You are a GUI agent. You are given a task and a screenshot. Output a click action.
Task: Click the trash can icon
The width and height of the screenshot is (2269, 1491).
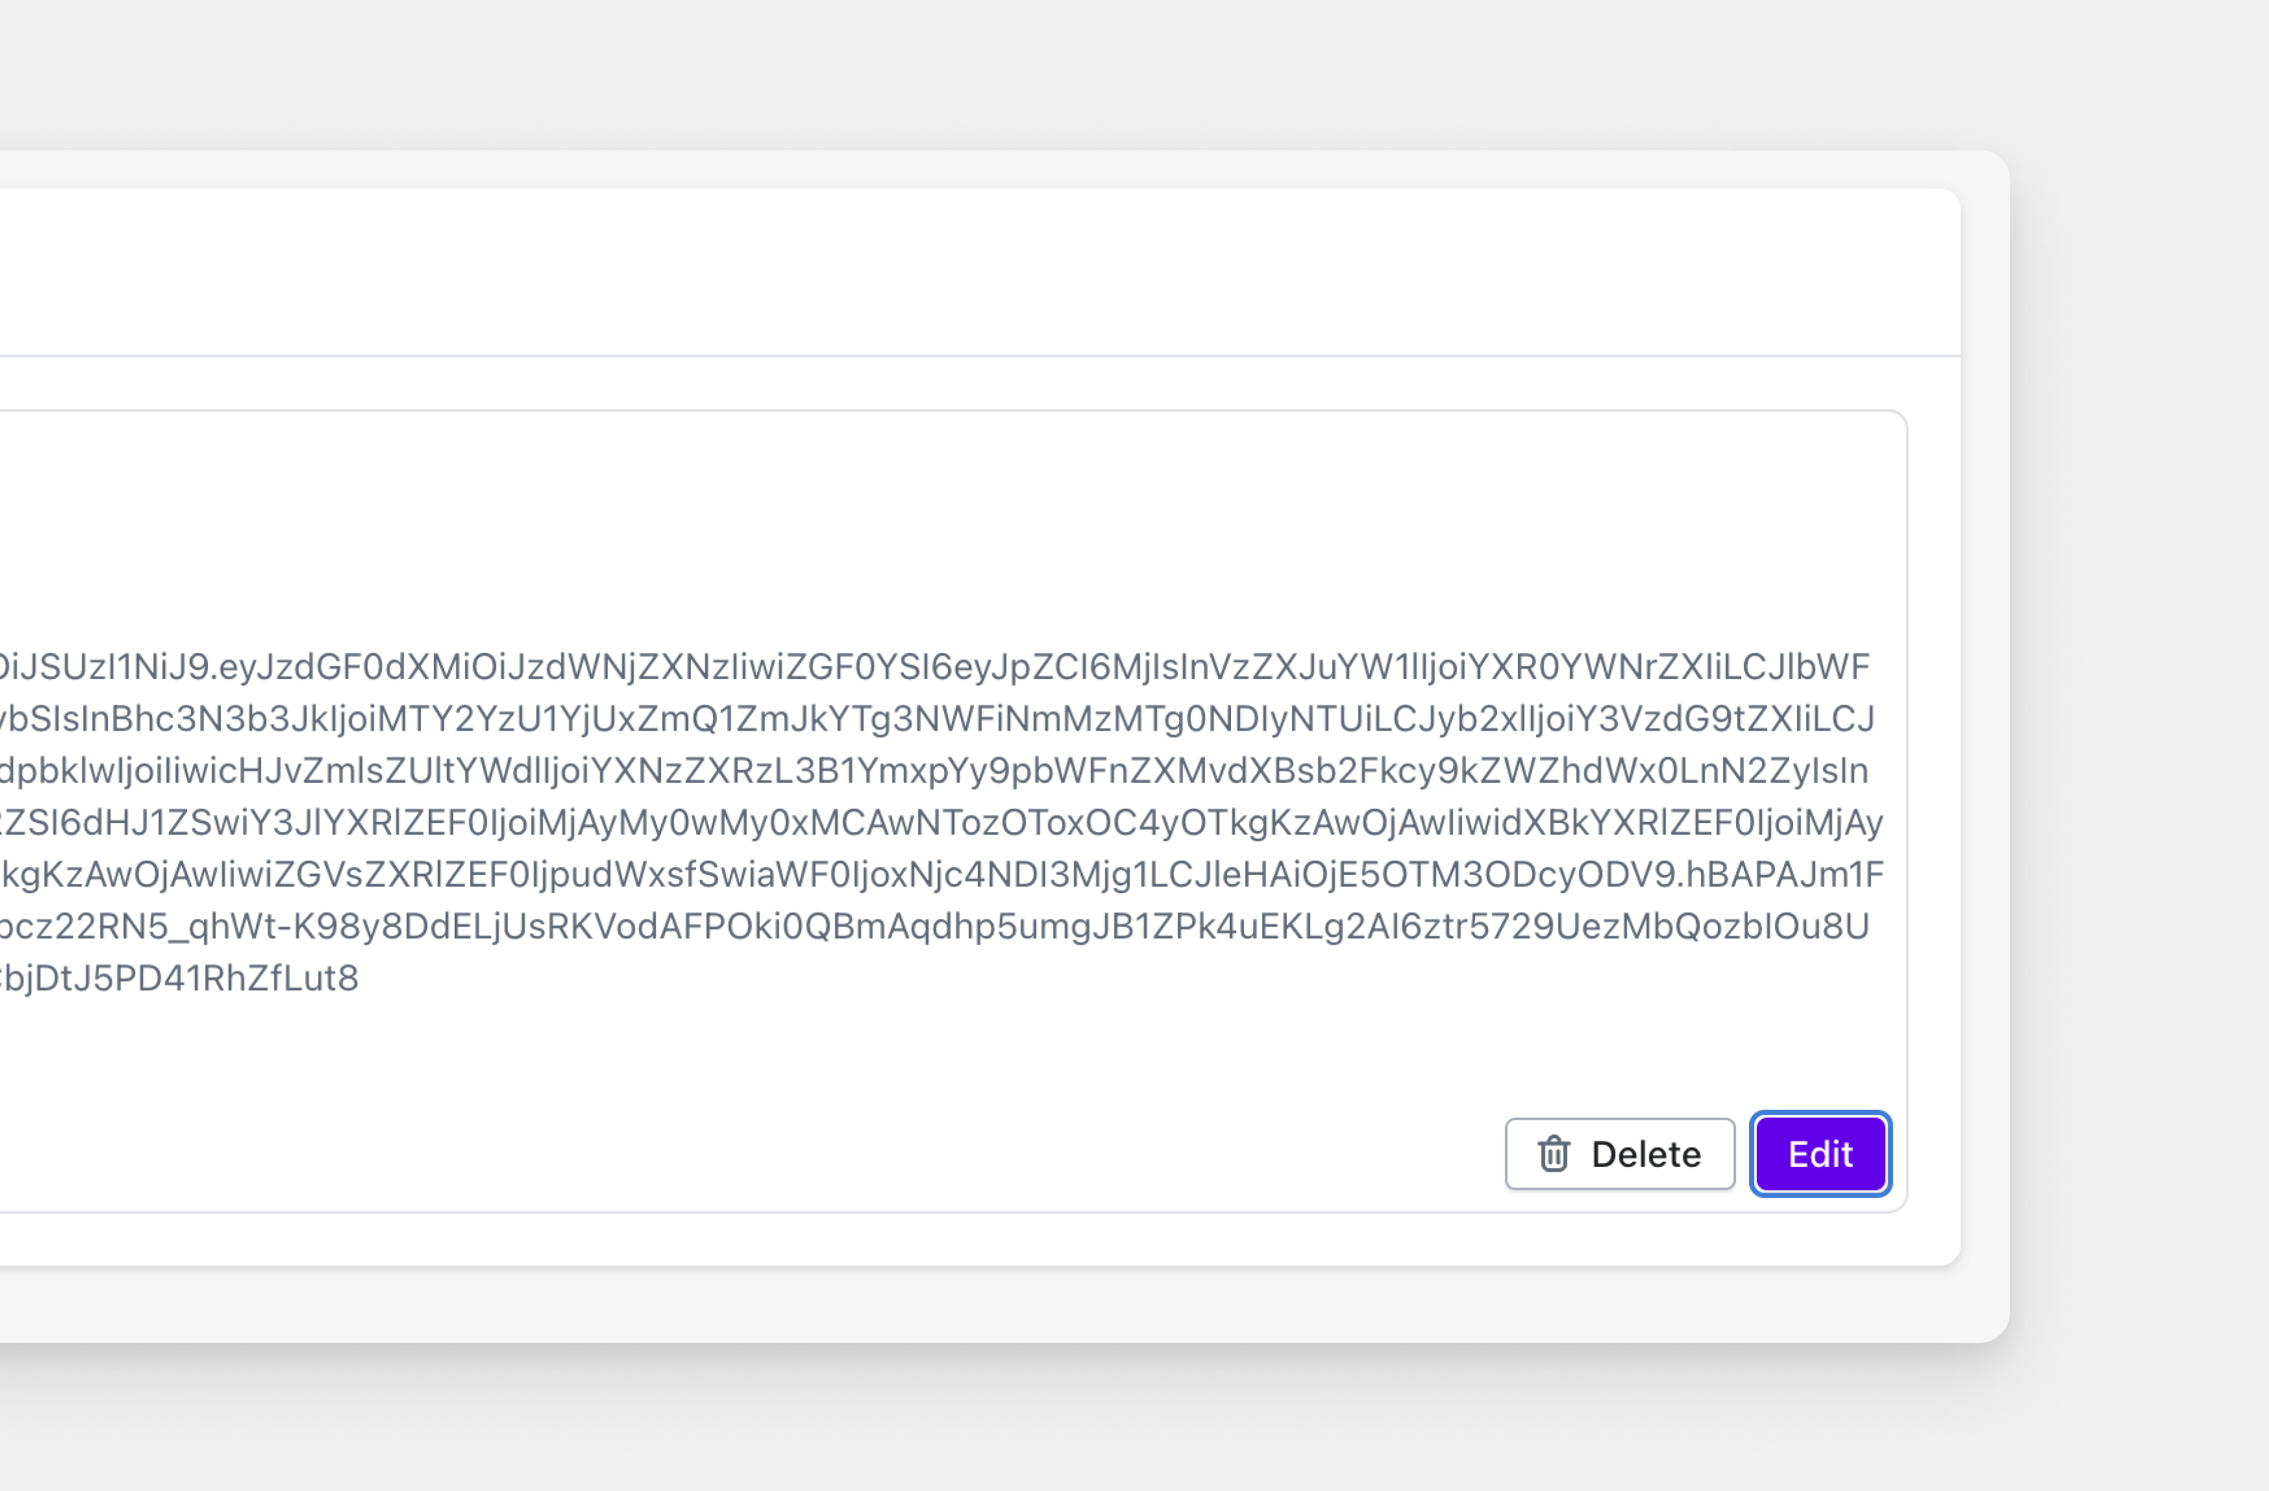[1554, 1154]
